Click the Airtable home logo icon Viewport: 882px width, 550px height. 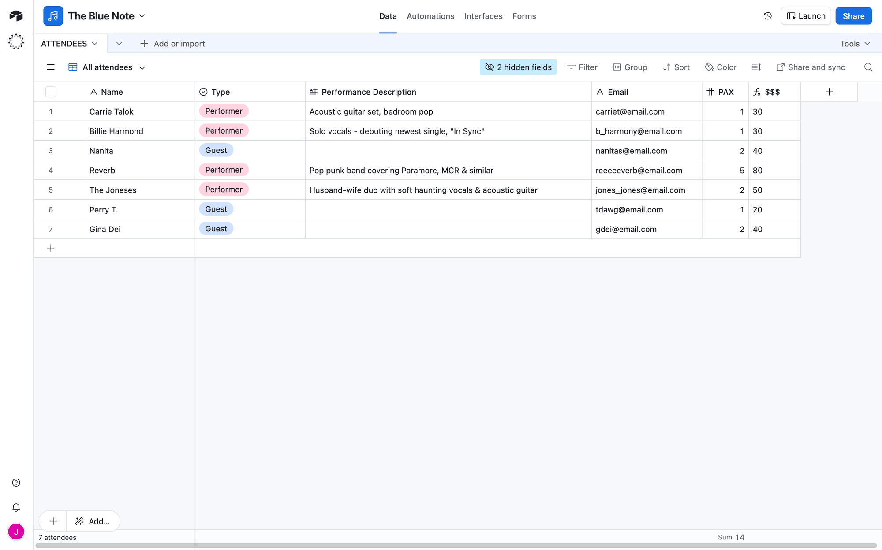coord(16,16)
